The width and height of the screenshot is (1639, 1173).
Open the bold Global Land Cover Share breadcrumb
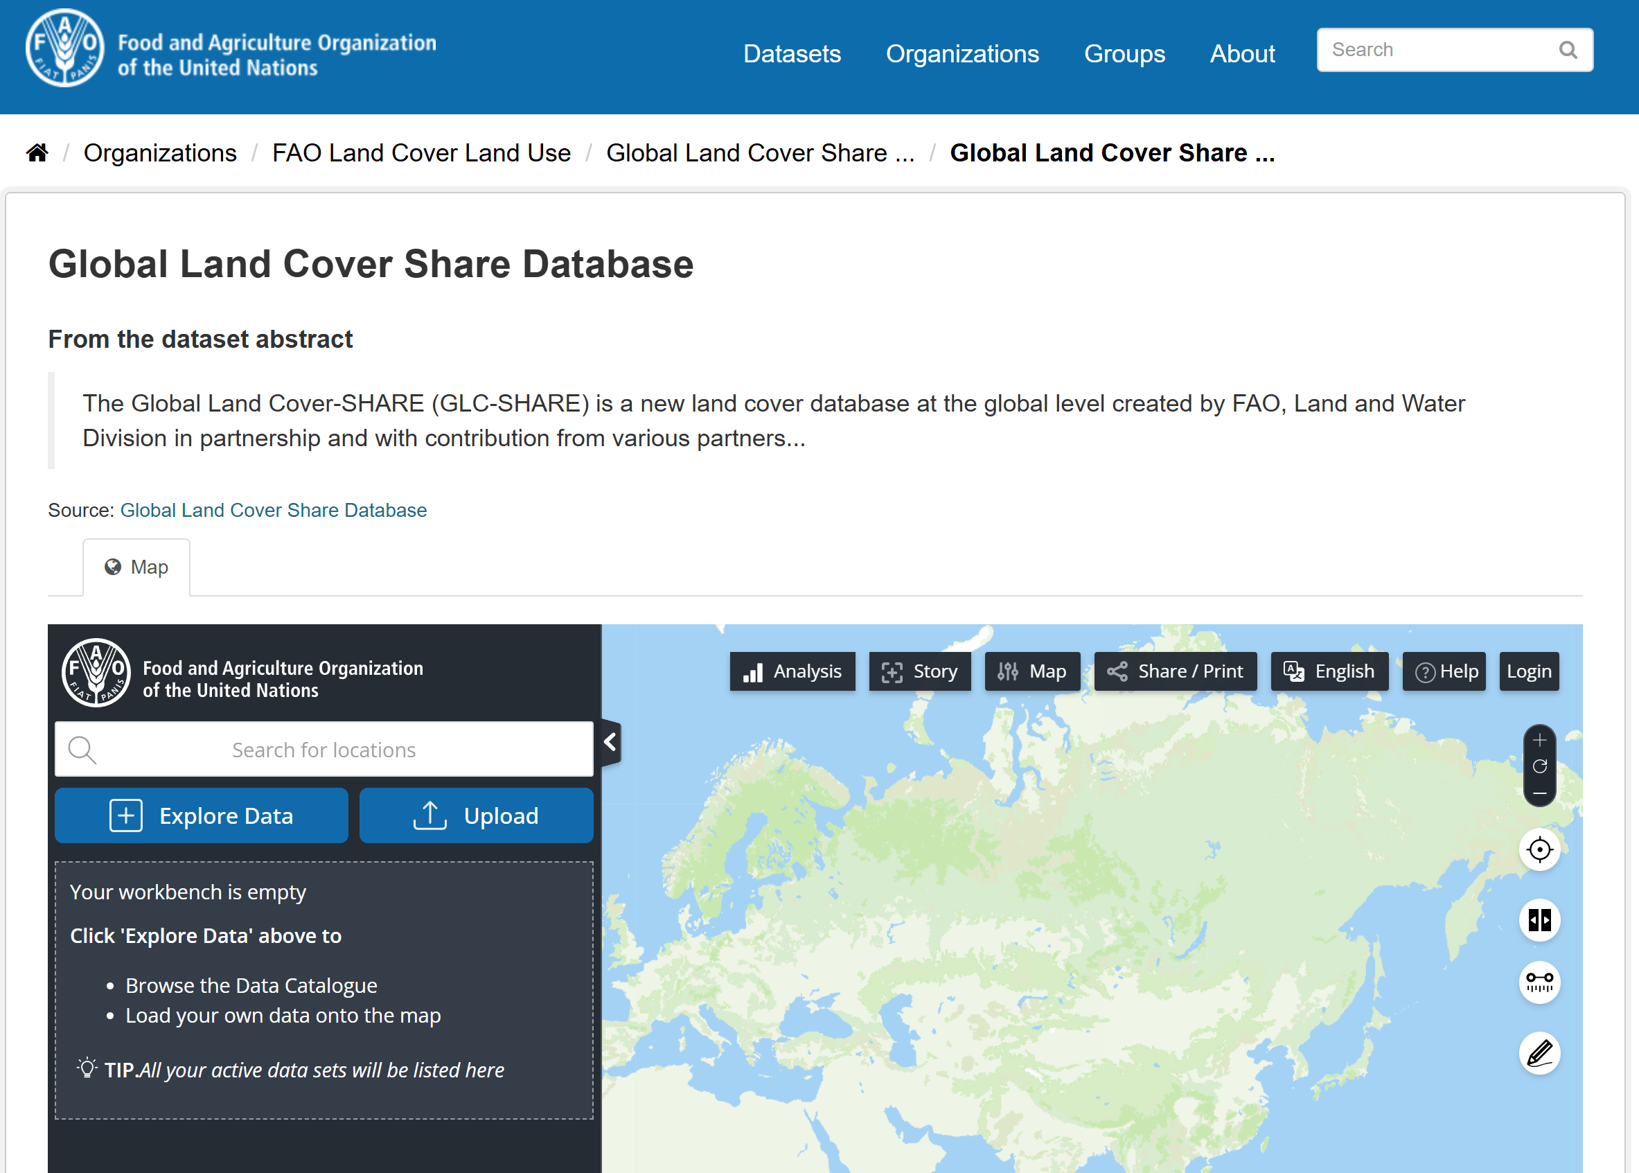click(1113, 153)
